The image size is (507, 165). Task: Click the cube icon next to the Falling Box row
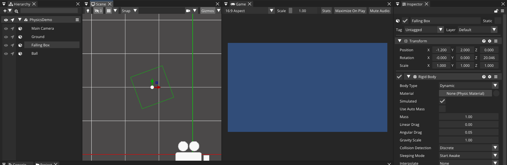20,45
